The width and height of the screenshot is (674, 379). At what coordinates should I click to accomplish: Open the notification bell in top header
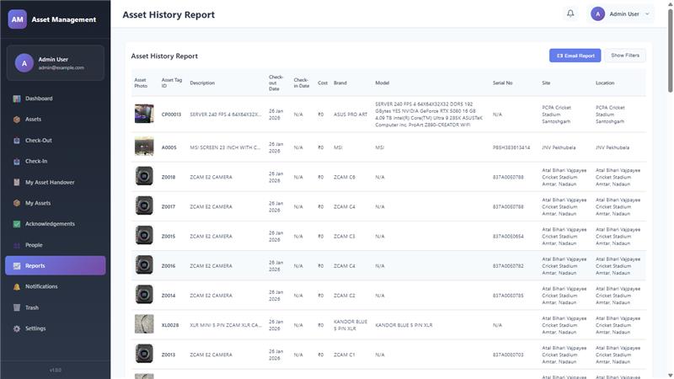(x=570, y=13)
